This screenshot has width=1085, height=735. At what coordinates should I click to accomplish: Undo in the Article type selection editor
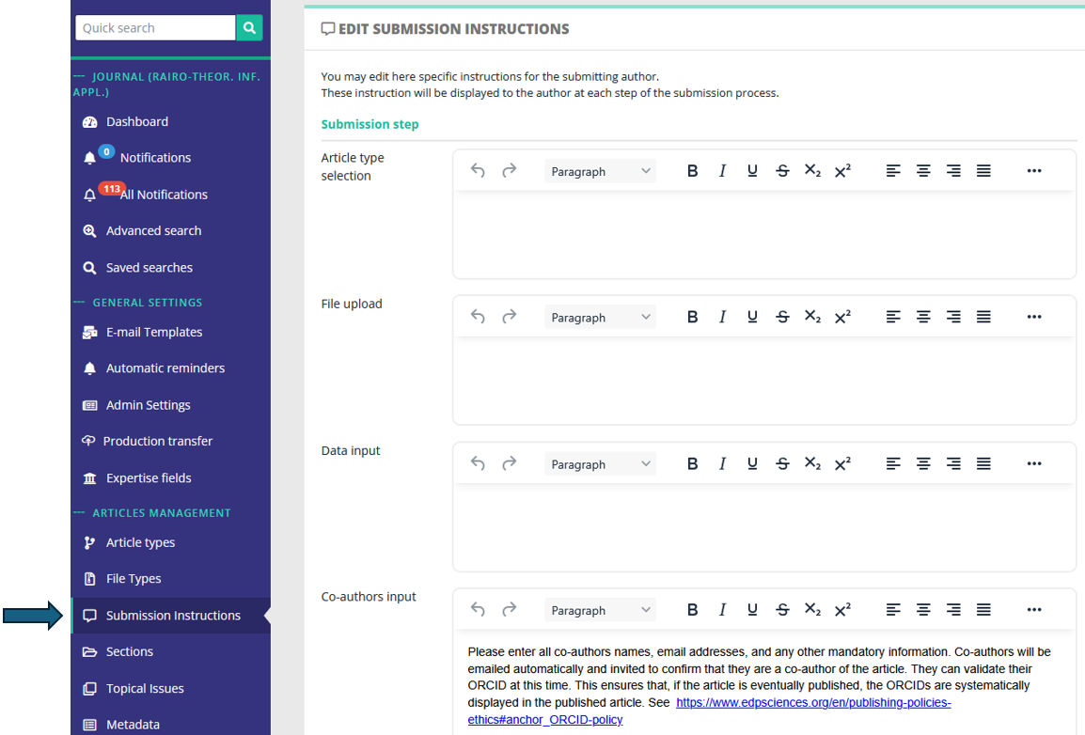478,171
